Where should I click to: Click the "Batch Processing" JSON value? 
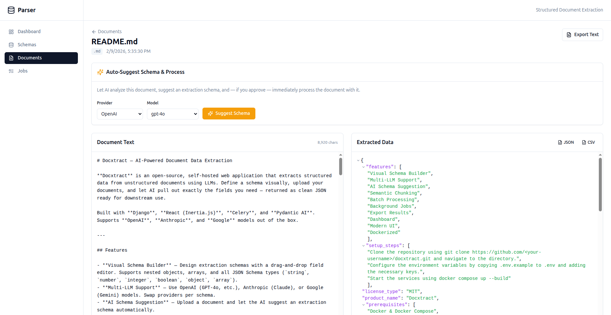[x=392, y=200]
